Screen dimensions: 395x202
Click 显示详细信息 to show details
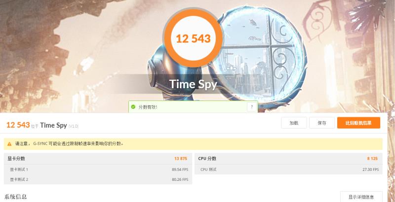tap(361, 197)
